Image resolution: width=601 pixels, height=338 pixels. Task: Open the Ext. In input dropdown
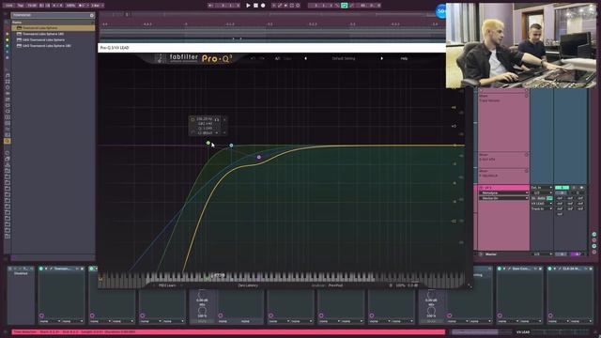(542, 188)
